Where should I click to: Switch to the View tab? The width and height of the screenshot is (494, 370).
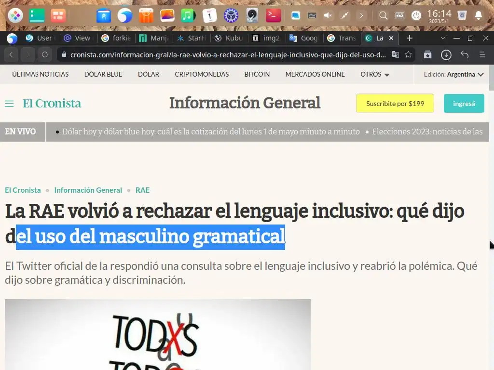coord(78,38)
